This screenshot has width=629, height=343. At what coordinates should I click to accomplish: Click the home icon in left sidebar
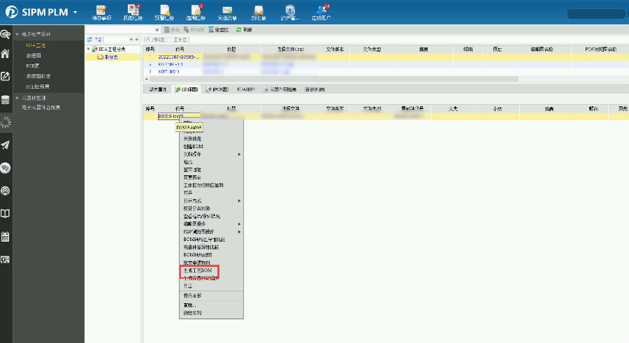6,54
